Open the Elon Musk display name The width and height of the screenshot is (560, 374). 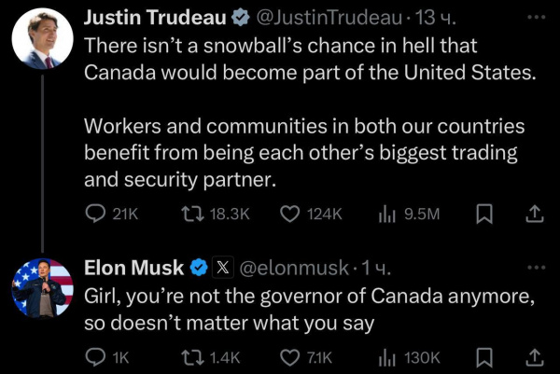click(134, 269)
